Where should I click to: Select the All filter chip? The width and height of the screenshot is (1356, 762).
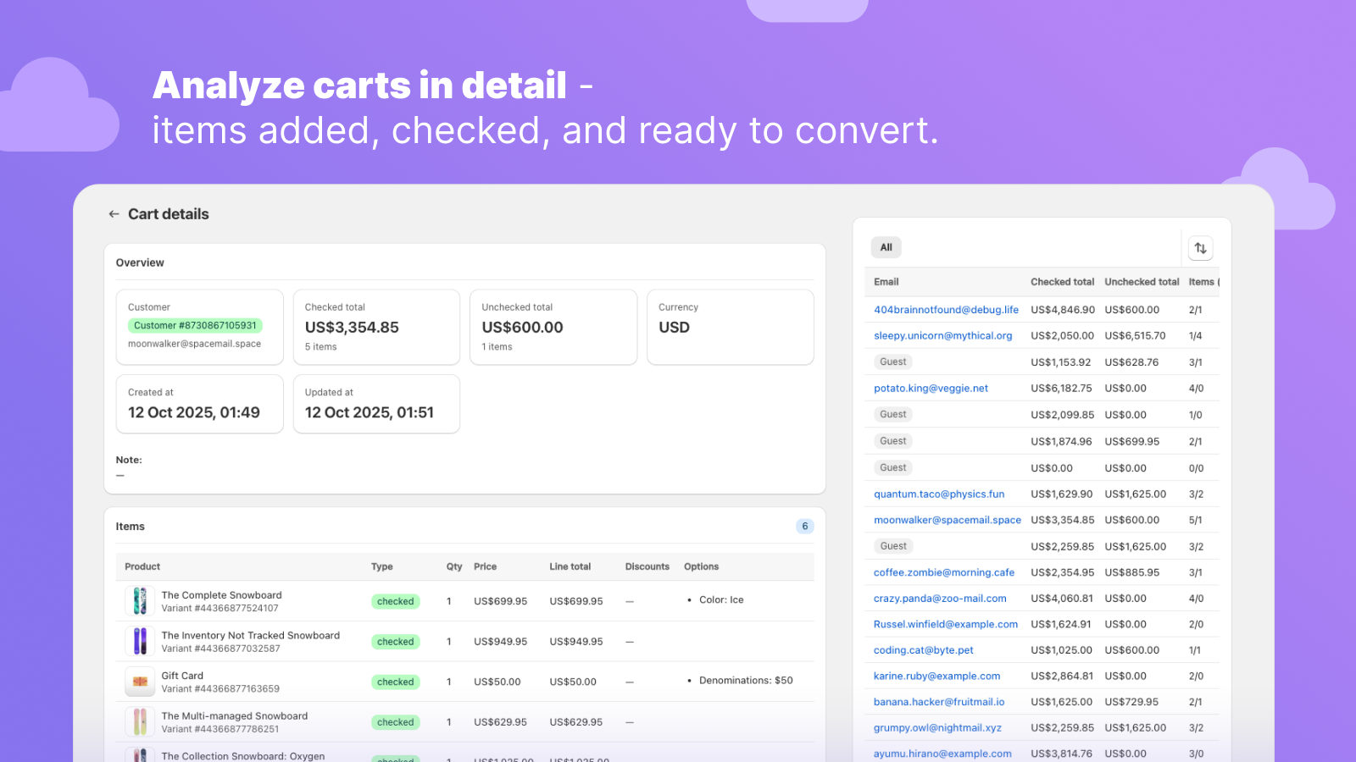click(x=886, y=247)
